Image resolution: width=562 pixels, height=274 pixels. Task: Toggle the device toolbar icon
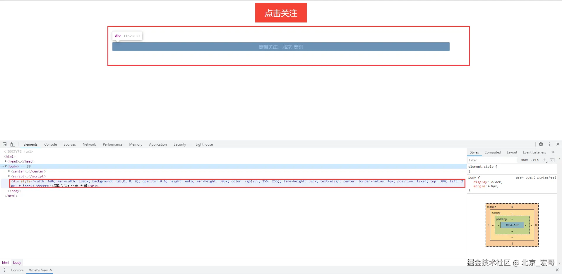pyautogui.click(x=13, y=144)
